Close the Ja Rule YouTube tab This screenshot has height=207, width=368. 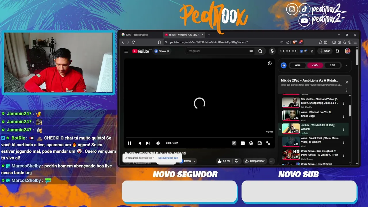click(x=202, y=35)
